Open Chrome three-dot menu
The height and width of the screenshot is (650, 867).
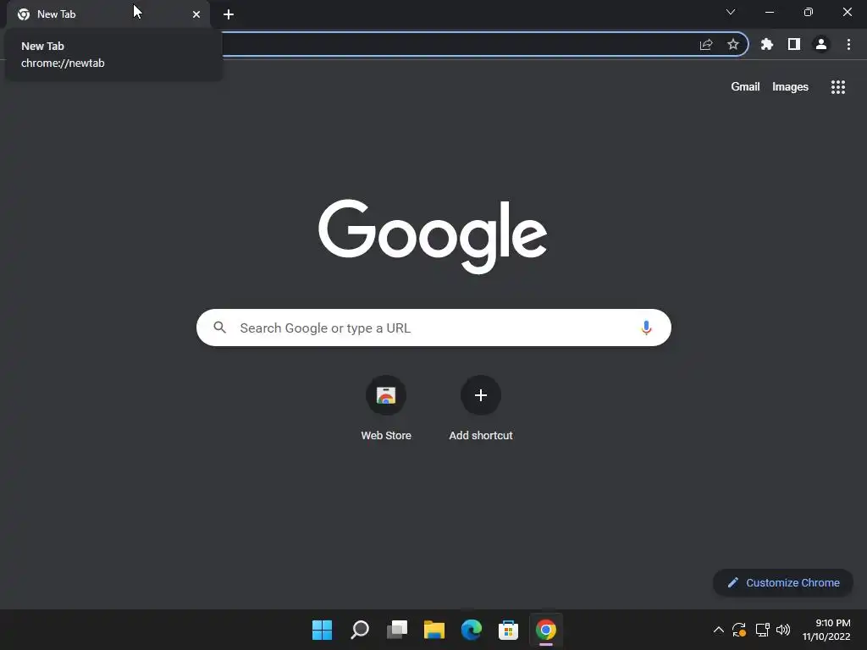(848, 44)
